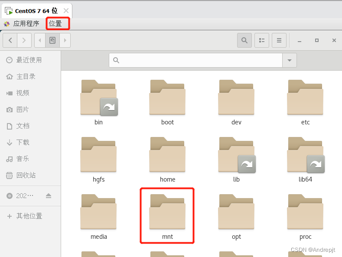Open 视频 in the sidebar

[x=30, y=93]
